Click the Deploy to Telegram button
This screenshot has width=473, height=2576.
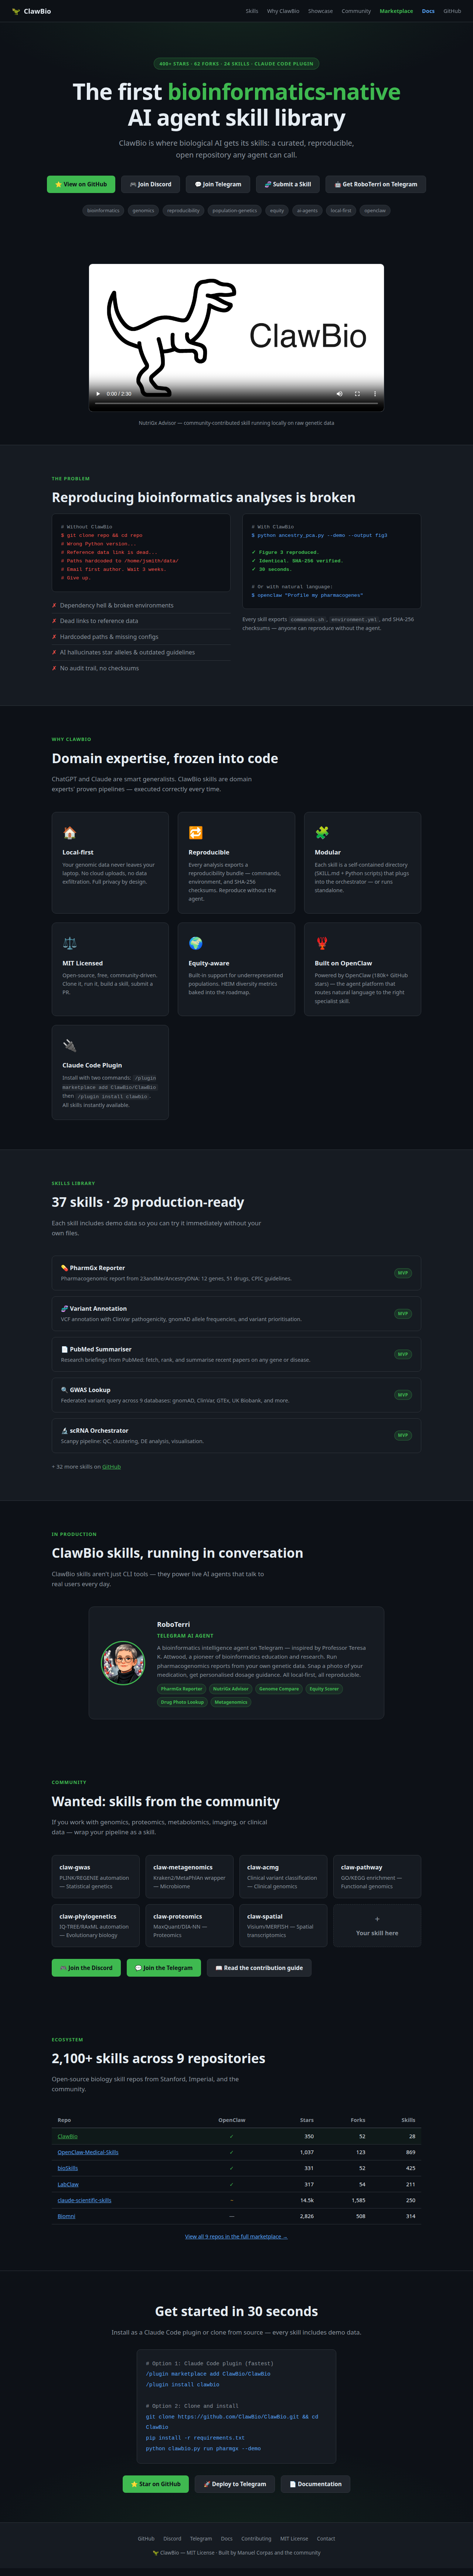click(235, 2484)
